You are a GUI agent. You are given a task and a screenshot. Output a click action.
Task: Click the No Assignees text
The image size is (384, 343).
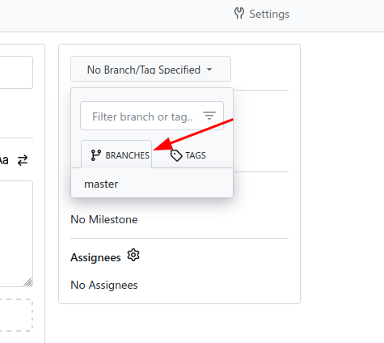coord(104,285)
